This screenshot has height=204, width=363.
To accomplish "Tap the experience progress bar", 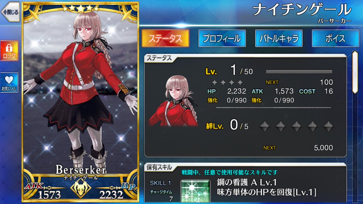I will tap(299, 72).
